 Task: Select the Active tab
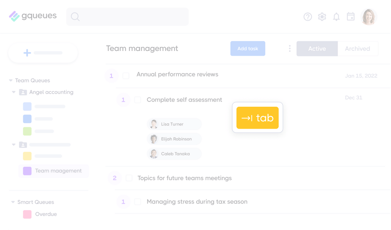point(317,48)
